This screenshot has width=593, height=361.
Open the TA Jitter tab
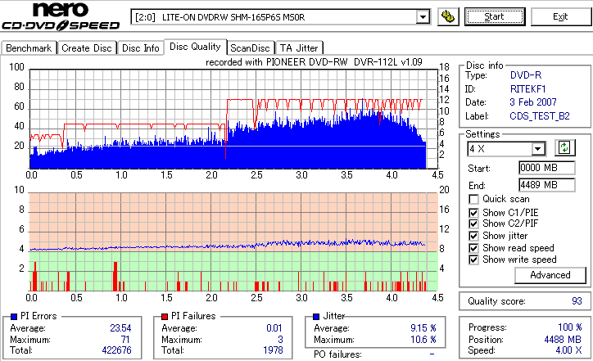tap(299, 48)
